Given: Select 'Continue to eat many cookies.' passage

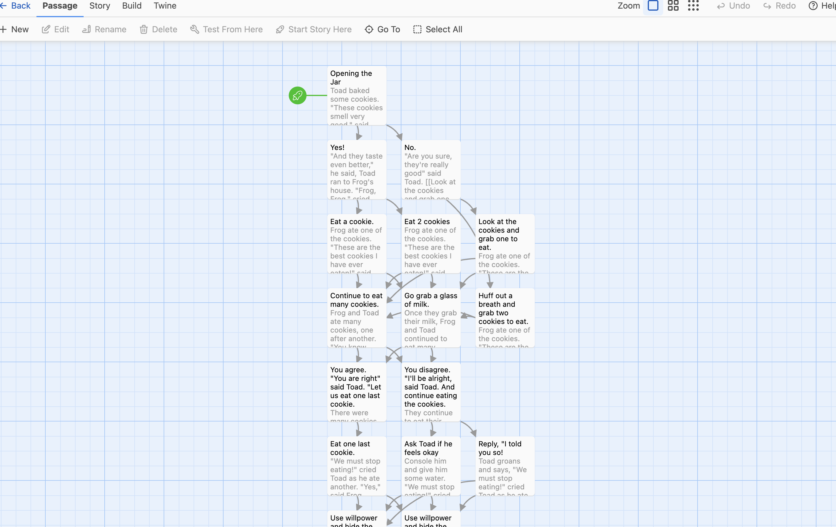Looking at the screenshot, I should [357, 318].
